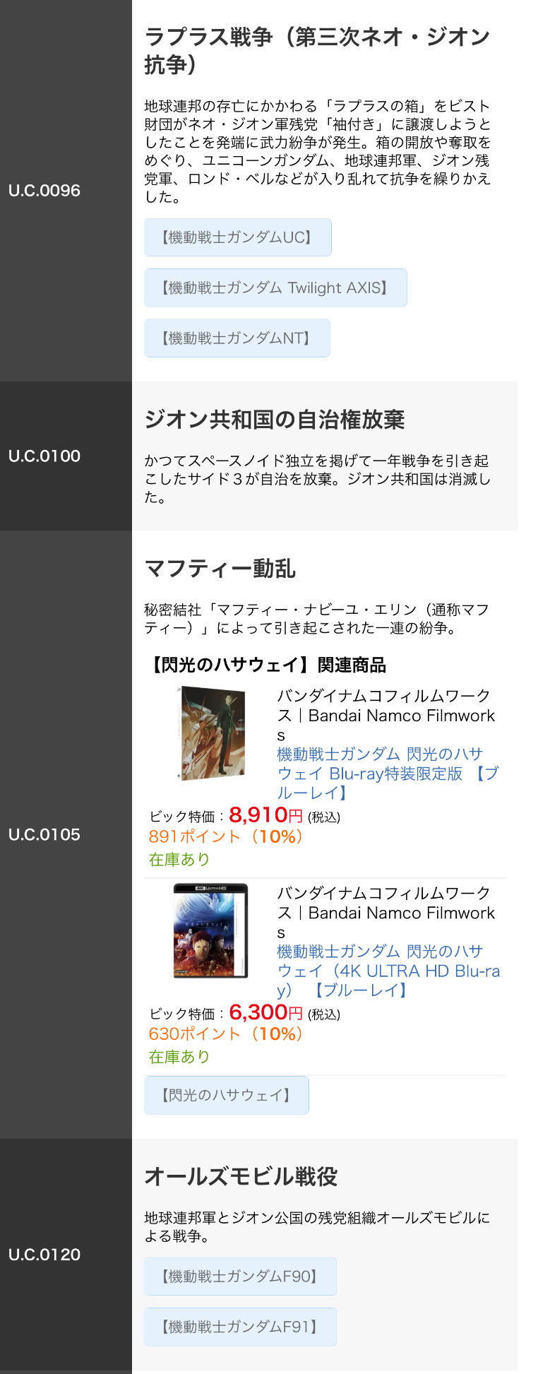Viewport: 550px width, 1374px height.
Task: Click the ジオン共和国の自治権放棄 heading
Action: click(x=275, y=420)
